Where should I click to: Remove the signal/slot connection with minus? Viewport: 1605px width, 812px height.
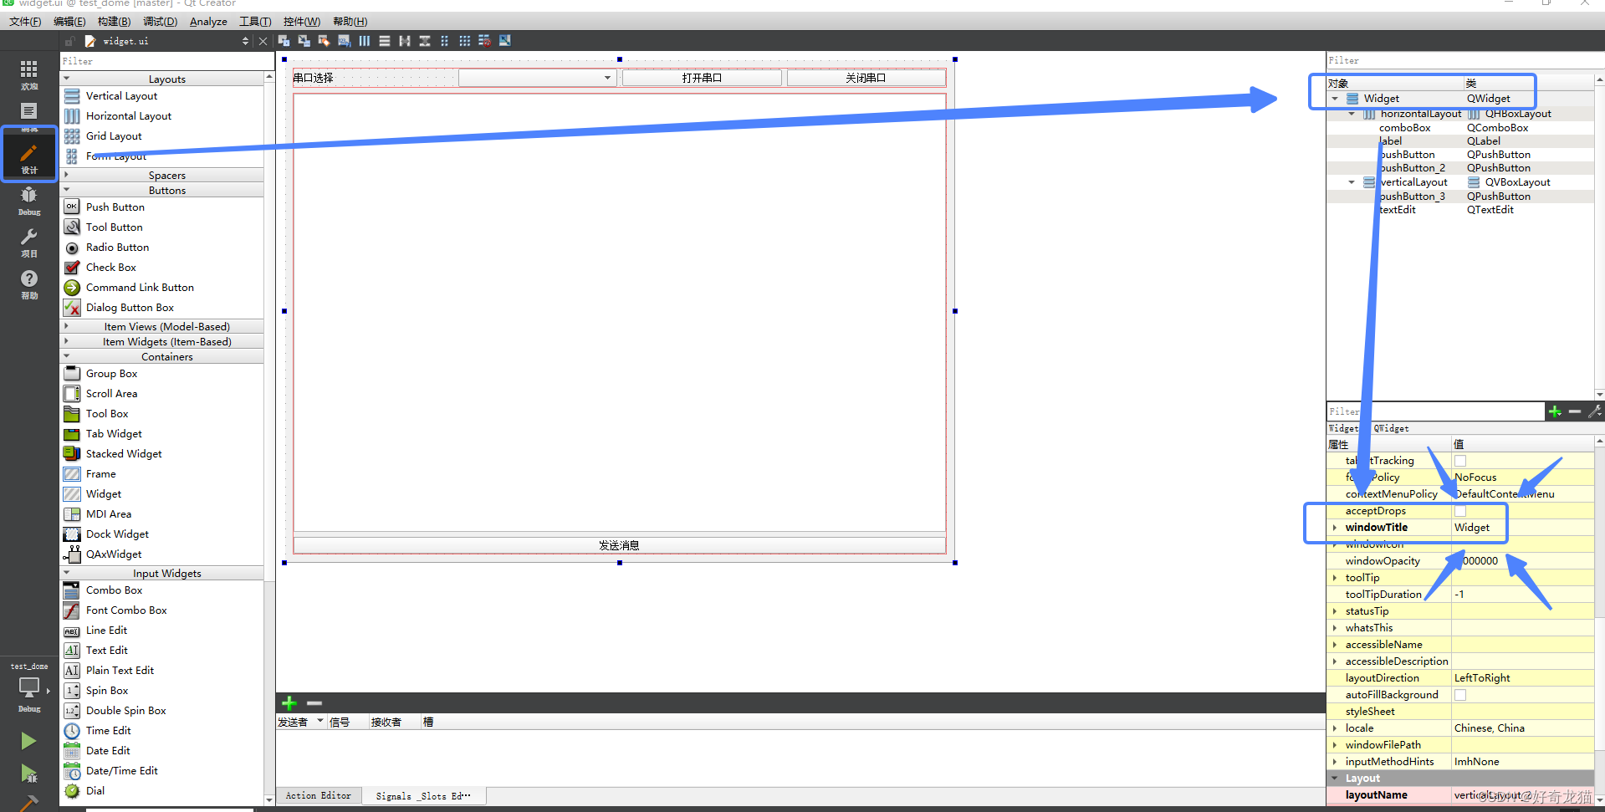[314, 703]
